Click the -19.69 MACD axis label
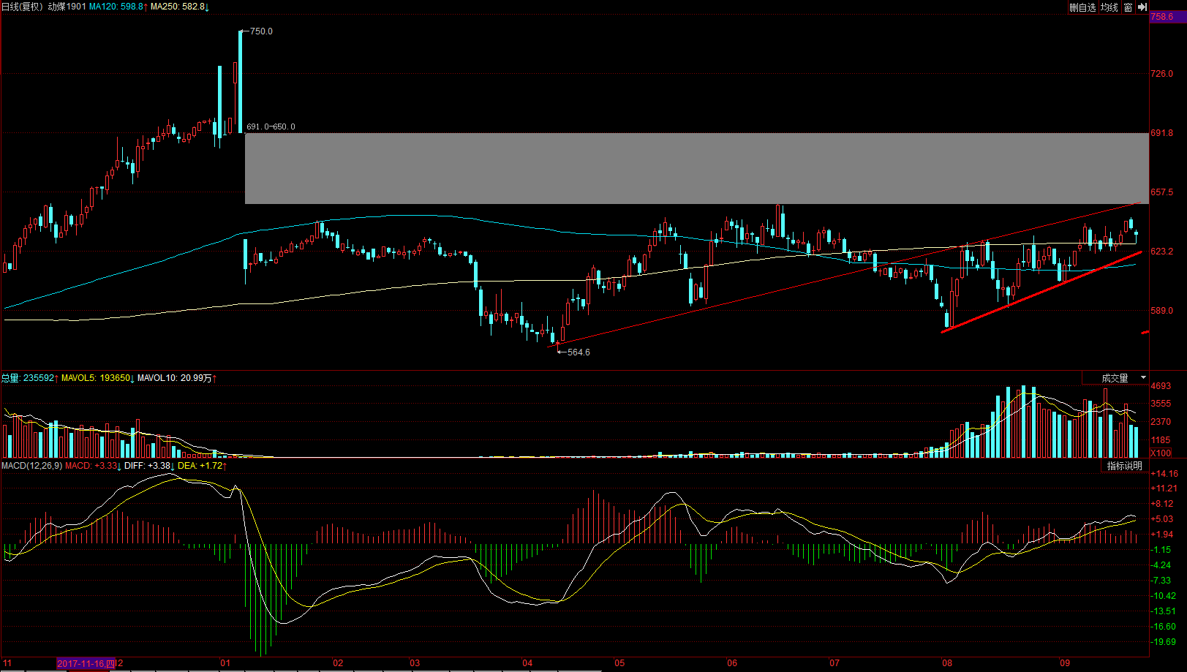1187x672 pixels. [1164, 642]
